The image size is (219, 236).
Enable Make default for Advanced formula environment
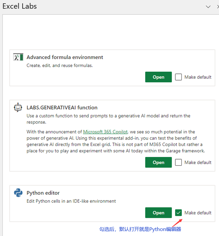tap(178, 77)
